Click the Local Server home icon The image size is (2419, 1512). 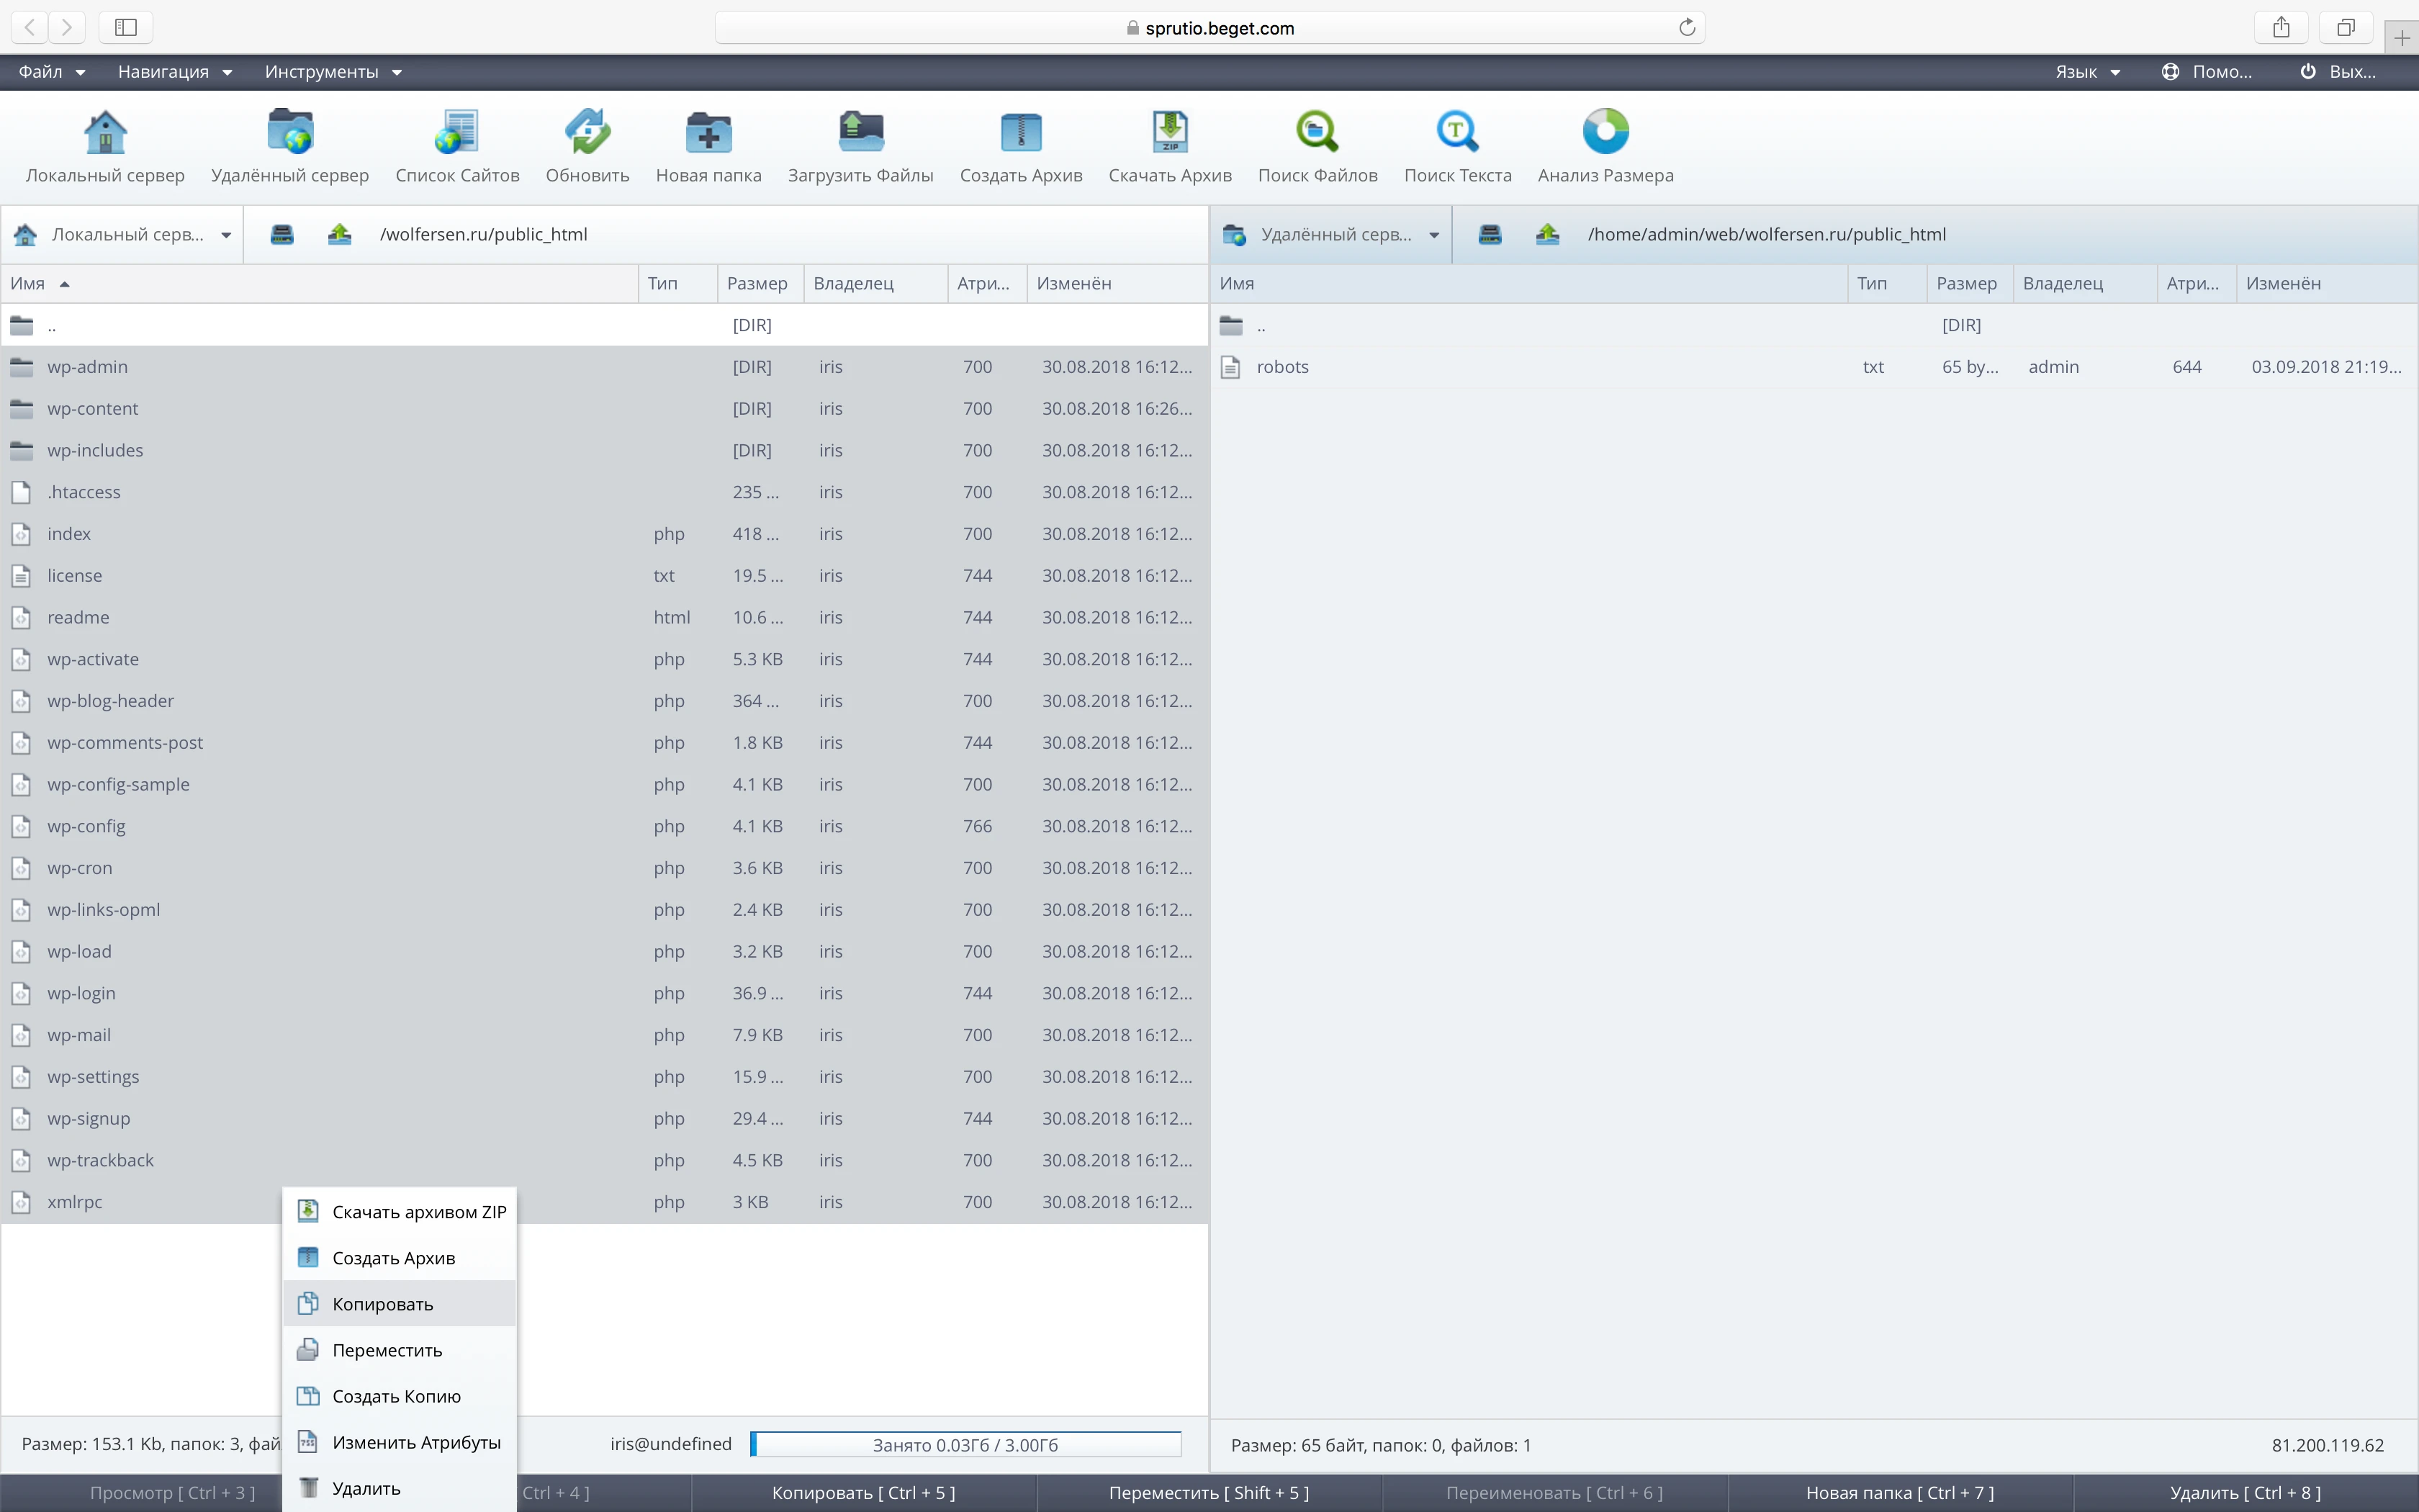tap(105, 133)
